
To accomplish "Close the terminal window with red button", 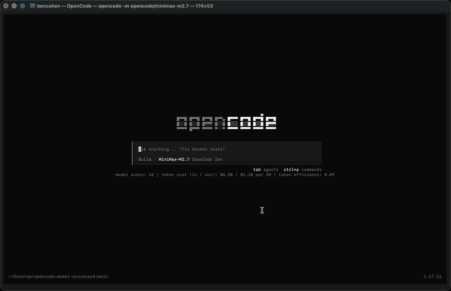I will click(x=6, y=6).
